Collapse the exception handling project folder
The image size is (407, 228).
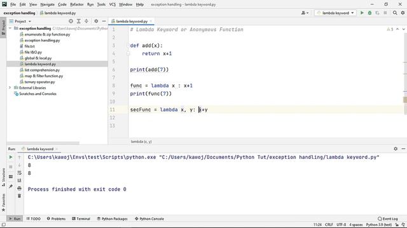point(10,28)
